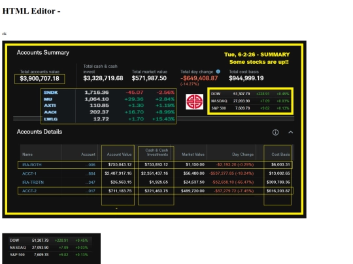The height and width of the screenshot is (264, 353).
Task: Open the Accounts Details info circle icon
Action: point(275,132)
